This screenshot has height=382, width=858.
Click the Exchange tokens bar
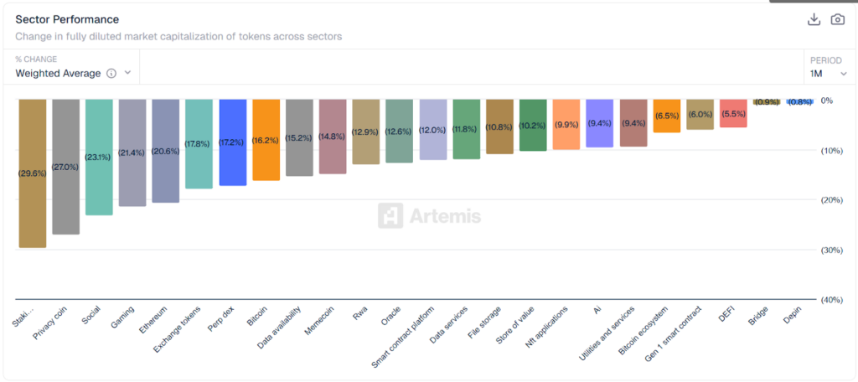(x=199, y=143)
